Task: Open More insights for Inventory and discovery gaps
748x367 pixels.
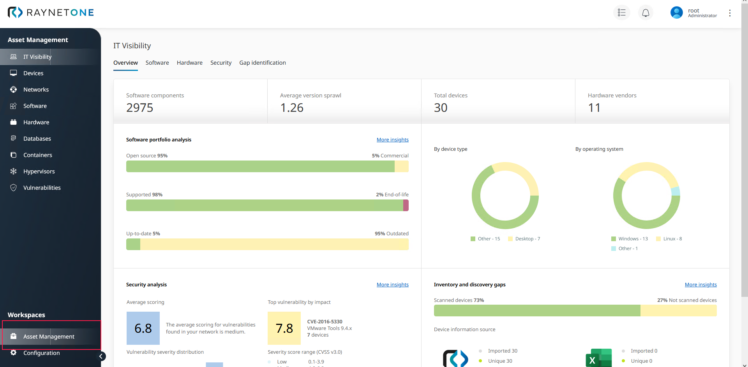Action: pyautogui.click(x=700, y=285)
